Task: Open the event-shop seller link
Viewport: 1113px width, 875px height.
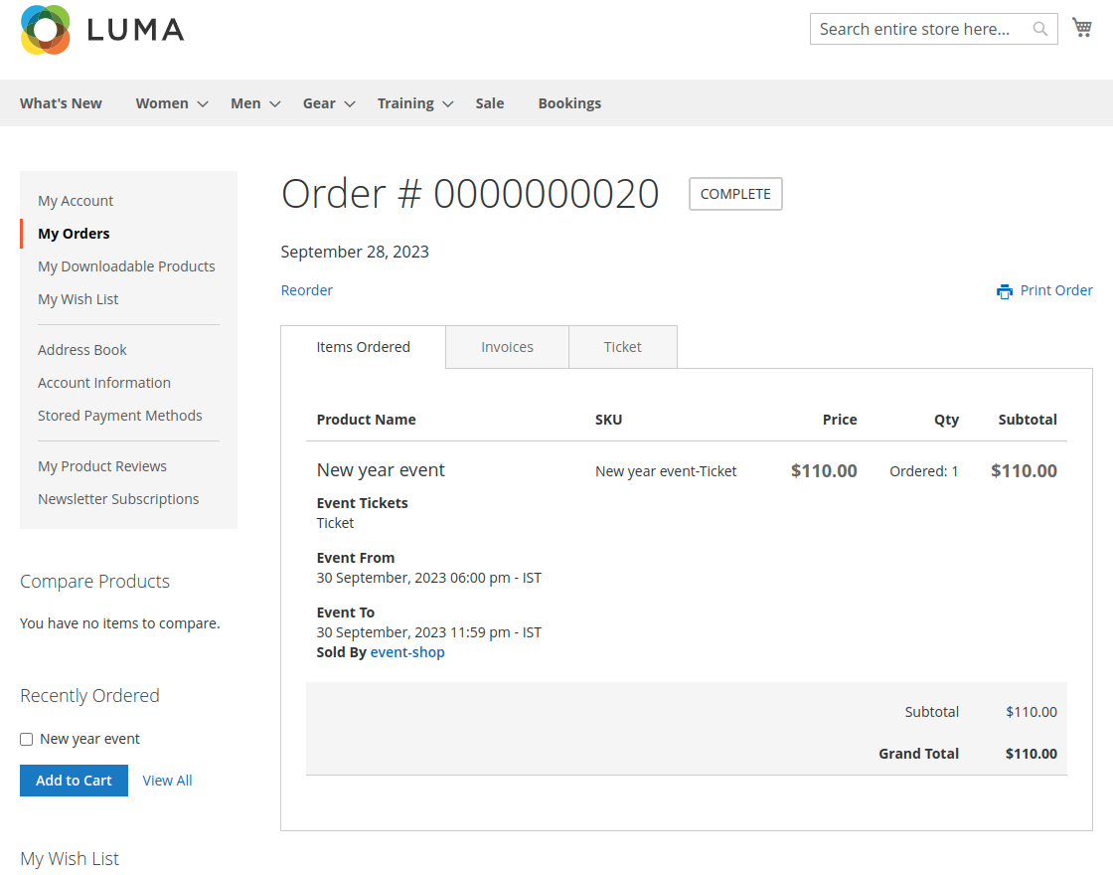Action: pos(407,651)
